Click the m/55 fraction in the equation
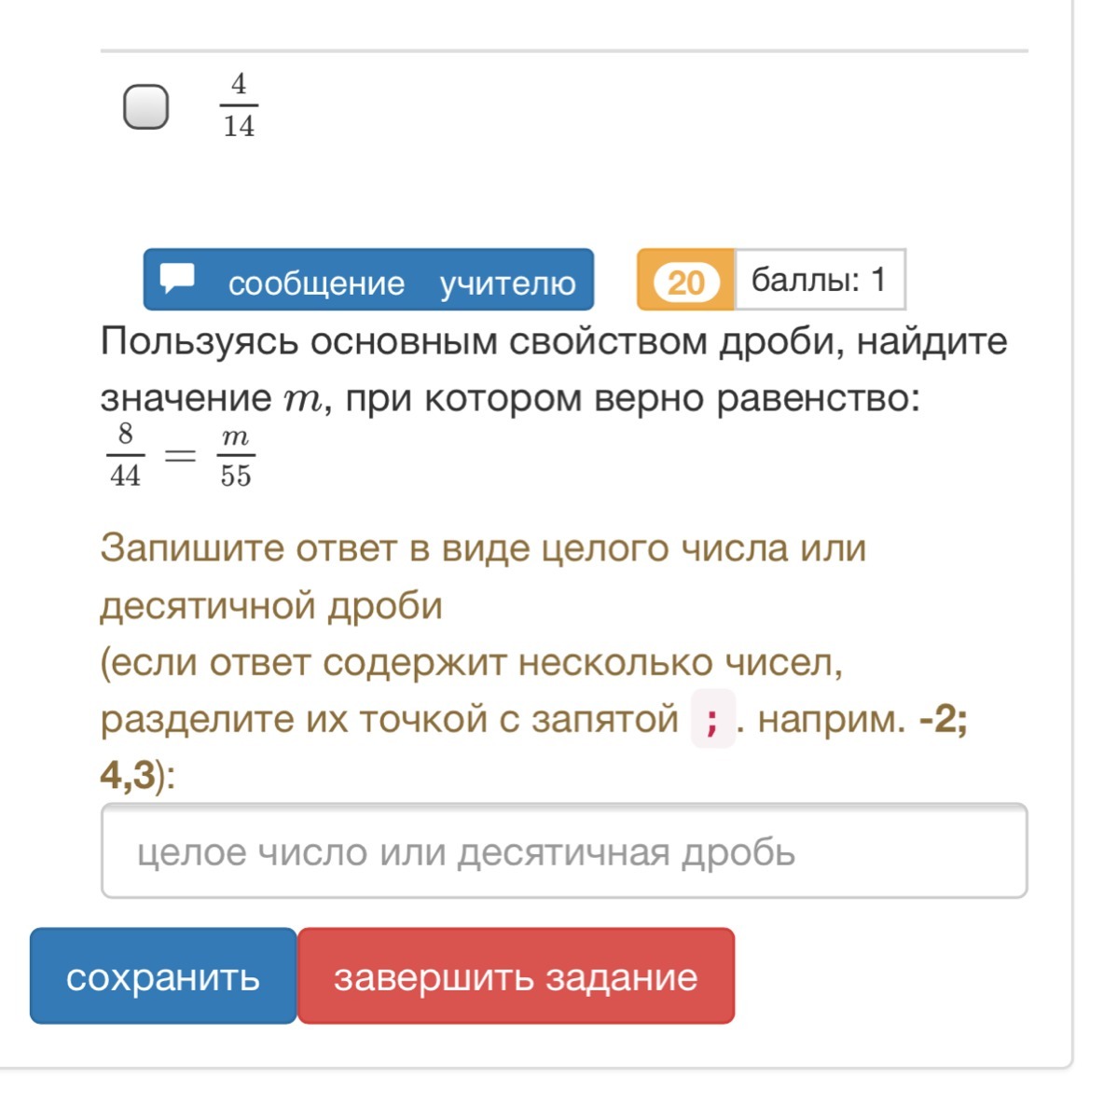1117x1119 pixels. click(236, 455)
